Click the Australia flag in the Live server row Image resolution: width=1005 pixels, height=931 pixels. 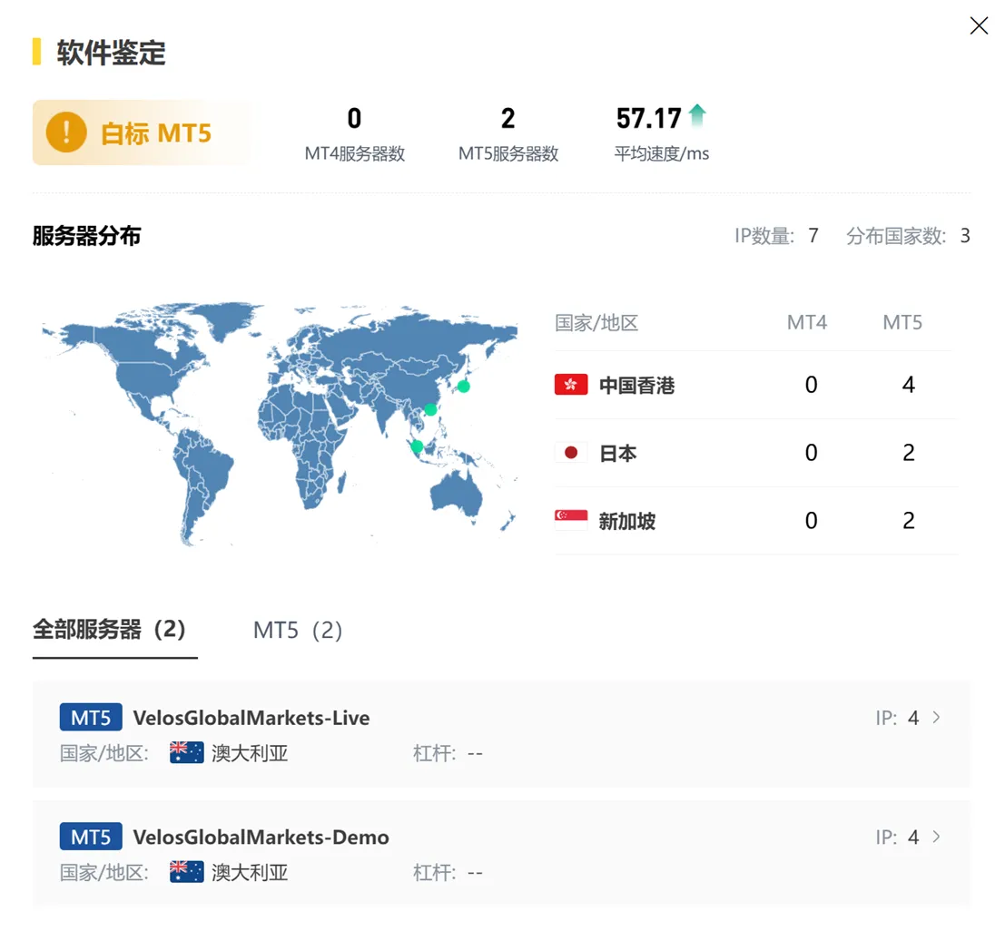(x=186, y=752)
